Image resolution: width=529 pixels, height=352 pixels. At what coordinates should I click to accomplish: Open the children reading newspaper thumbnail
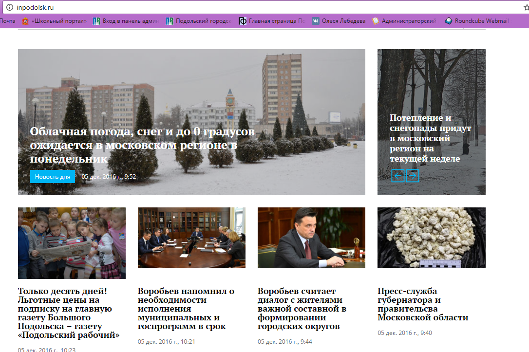[x=72, y=243]
